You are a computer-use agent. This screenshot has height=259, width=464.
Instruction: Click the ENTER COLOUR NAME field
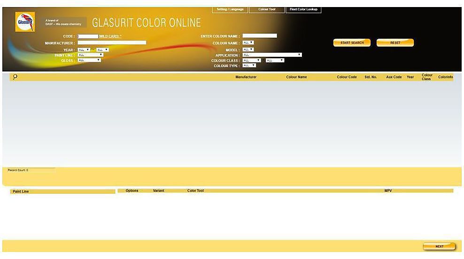coord(260,36)
